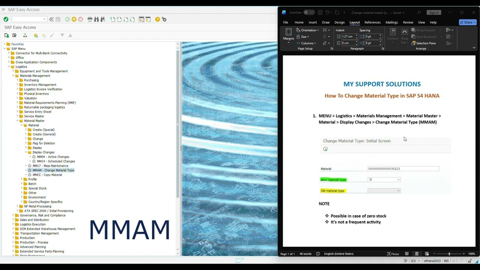Click the Word Redo icon
Image resolution: width=480 pixels, height=270 pixels.
coord(337,12)
